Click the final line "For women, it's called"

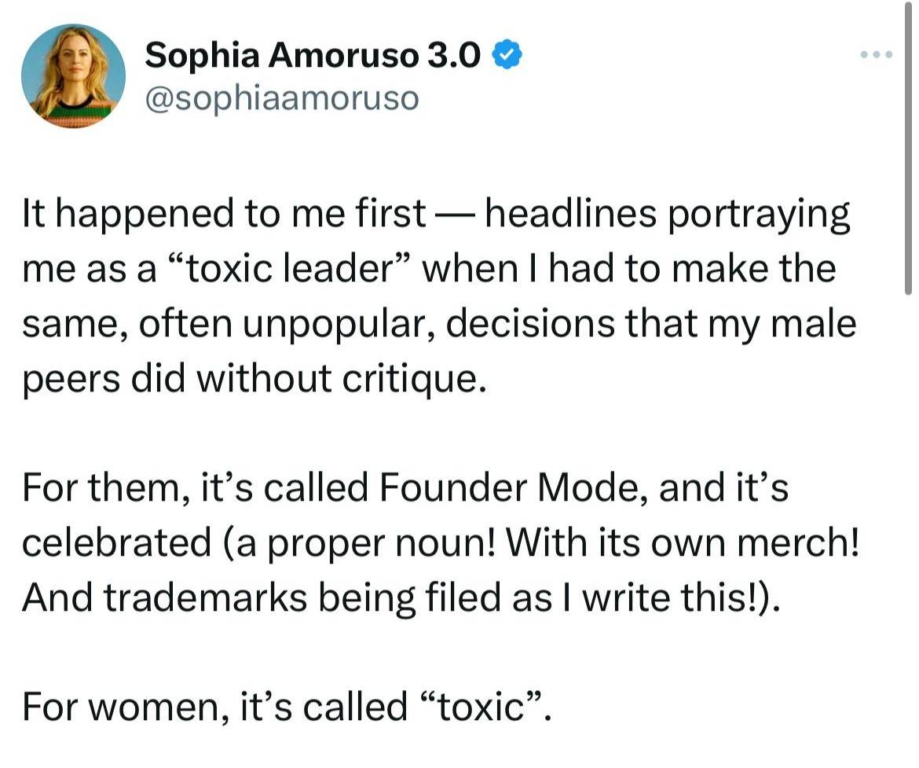point(214,707)
